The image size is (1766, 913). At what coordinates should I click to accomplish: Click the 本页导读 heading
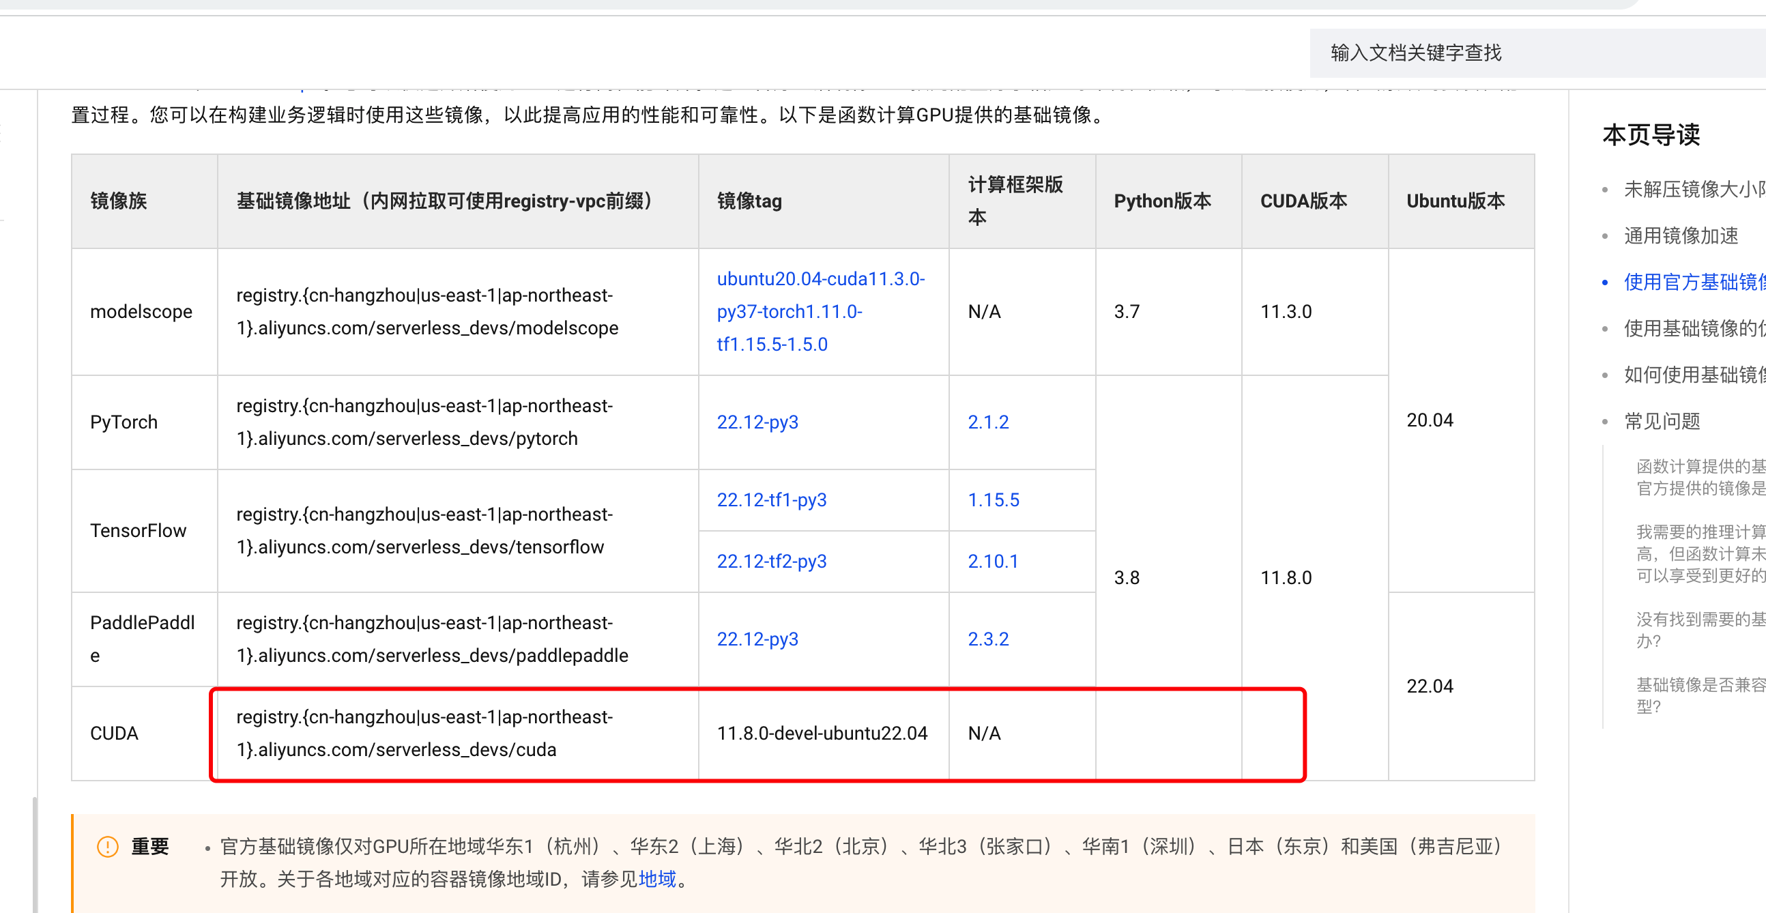pos(1651,134)
